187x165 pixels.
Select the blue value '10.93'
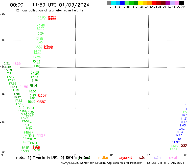pyautogui.click(x=178, y=135)
